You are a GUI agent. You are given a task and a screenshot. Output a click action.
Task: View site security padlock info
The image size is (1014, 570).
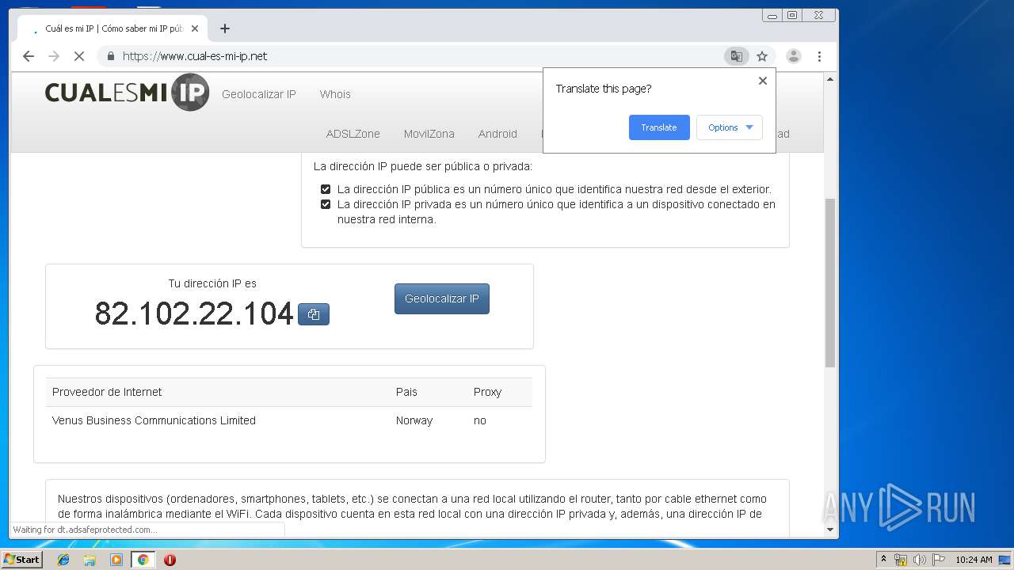110,56
